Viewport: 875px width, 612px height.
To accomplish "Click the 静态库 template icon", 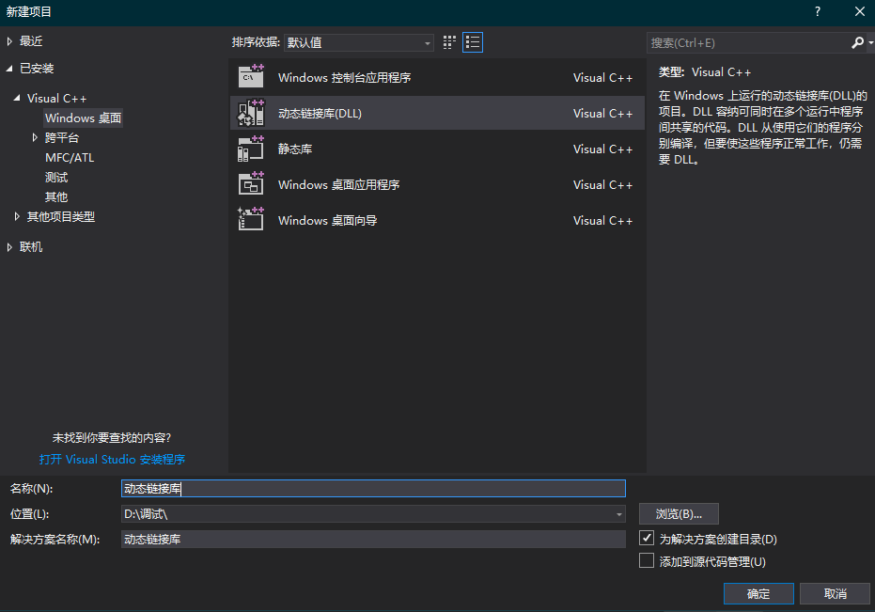I will coord(251,149).
